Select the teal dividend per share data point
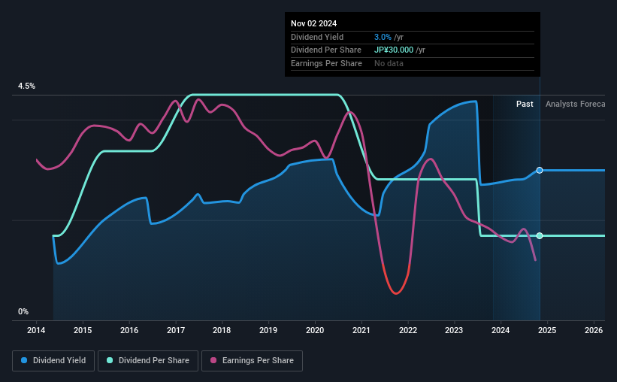Screen dimensions: 617x382 [x=540, y=235]
